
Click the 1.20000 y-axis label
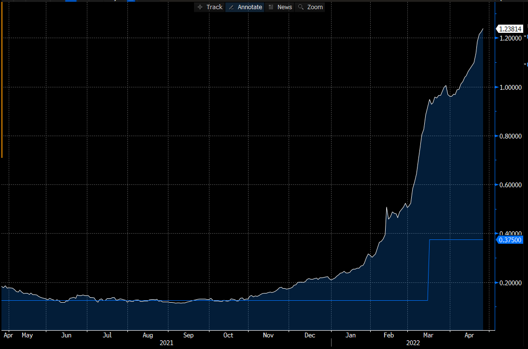(511, 39)
